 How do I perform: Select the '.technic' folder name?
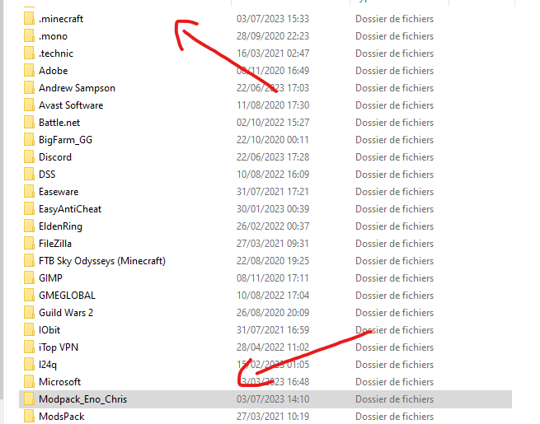(x=56, y=54)
